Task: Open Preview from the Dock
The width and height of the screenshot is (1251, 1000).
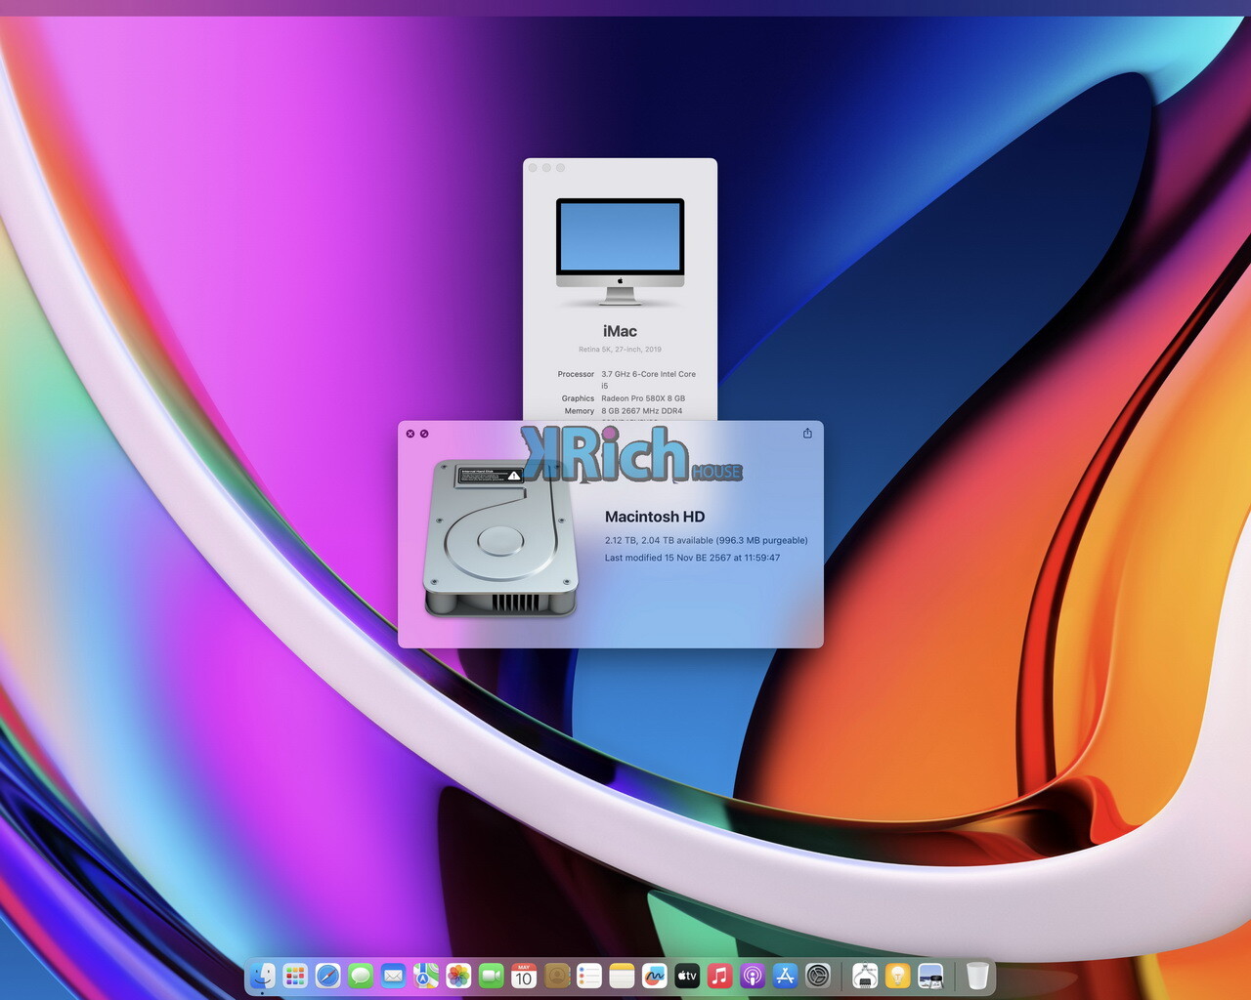Action: pyautogui.click(x=930, y=975)
